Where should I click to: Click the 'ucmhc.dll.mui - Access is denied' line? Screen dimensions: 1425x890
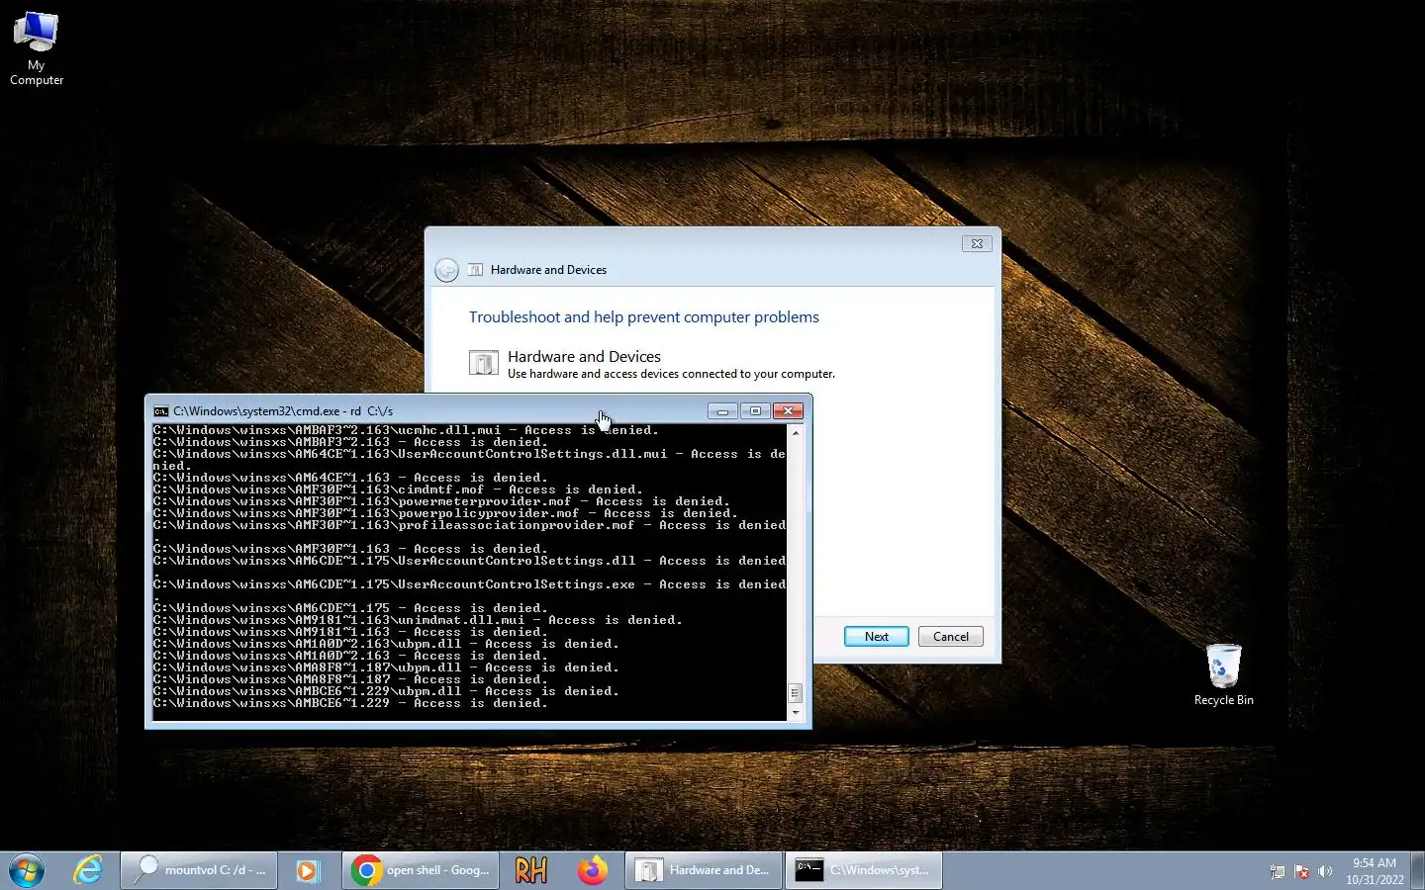[406, 430]
